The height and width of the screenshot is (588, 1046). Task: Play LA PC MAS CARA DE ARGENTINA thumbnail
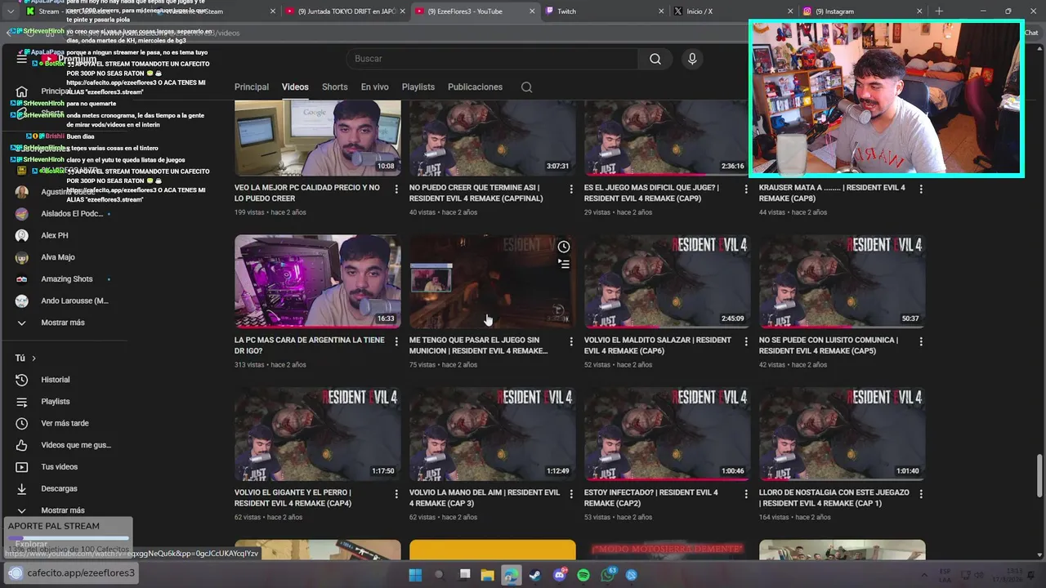(x=318, y=282)
